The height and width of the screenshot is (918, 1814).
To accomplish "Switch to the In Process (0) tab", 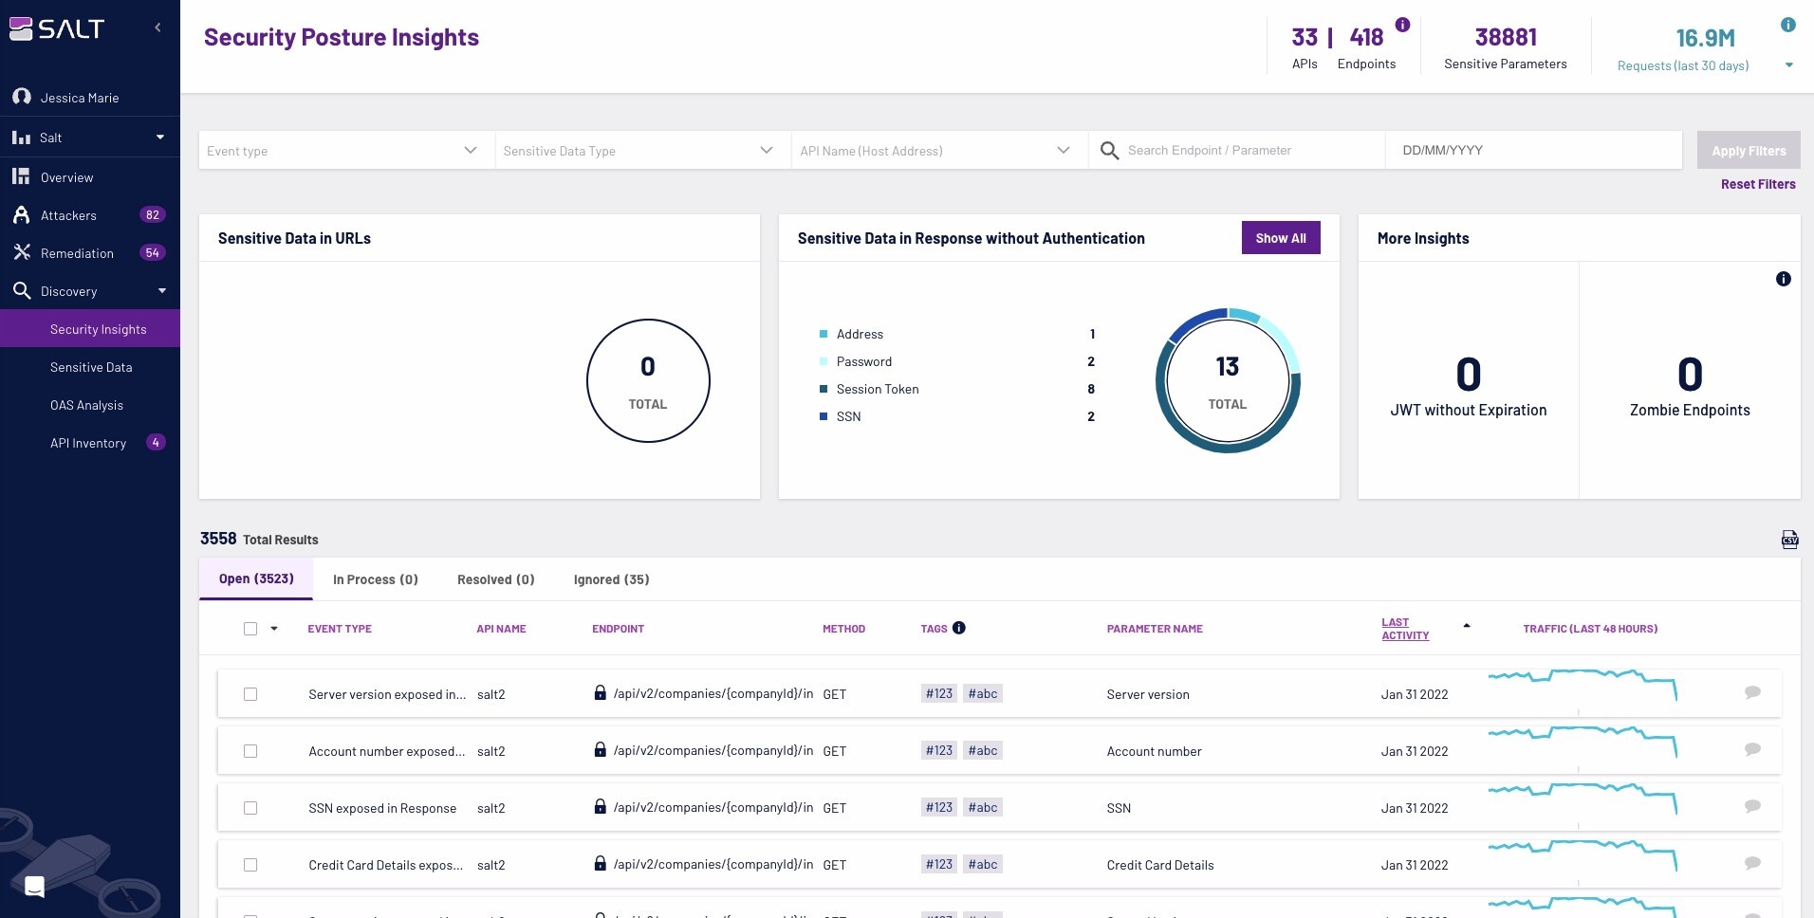I will (375, 579).
